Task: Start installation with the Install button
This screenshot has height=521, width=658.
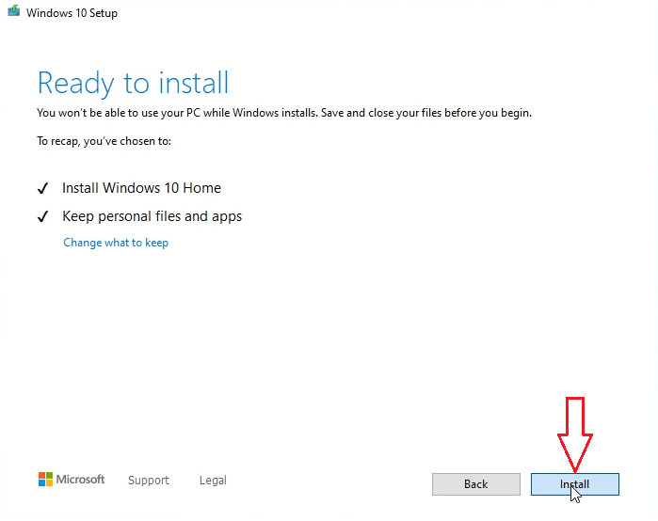Action: pos(574,484)
